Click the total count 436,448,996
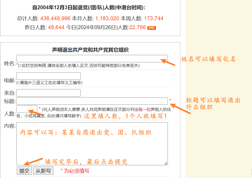 click(55, 18)
